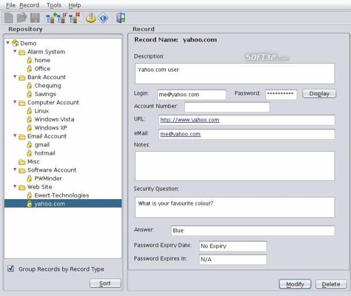The image size is (351, 296).
Task: Click the blue info diamond icon
Action: [103, 18]
